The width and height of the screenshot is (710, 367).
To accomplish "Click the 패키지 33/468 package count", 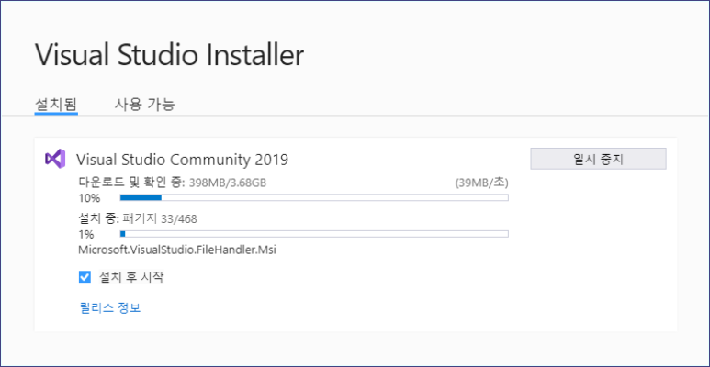I will tap(160, 219).
